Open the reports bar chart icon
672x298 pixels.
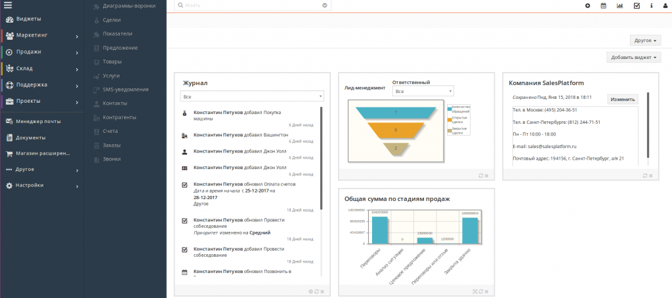[x=619, y=6]
